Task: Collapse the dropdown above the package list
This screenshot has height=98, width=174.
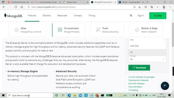Action: coord(164,40)
